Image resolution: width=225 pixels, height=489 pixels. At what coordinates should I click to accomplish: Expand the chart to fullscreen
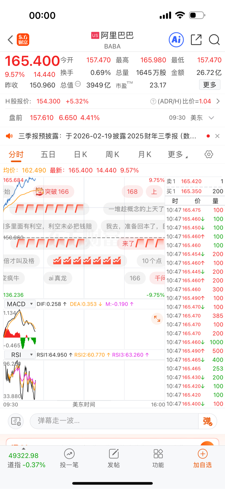[157, 319]
